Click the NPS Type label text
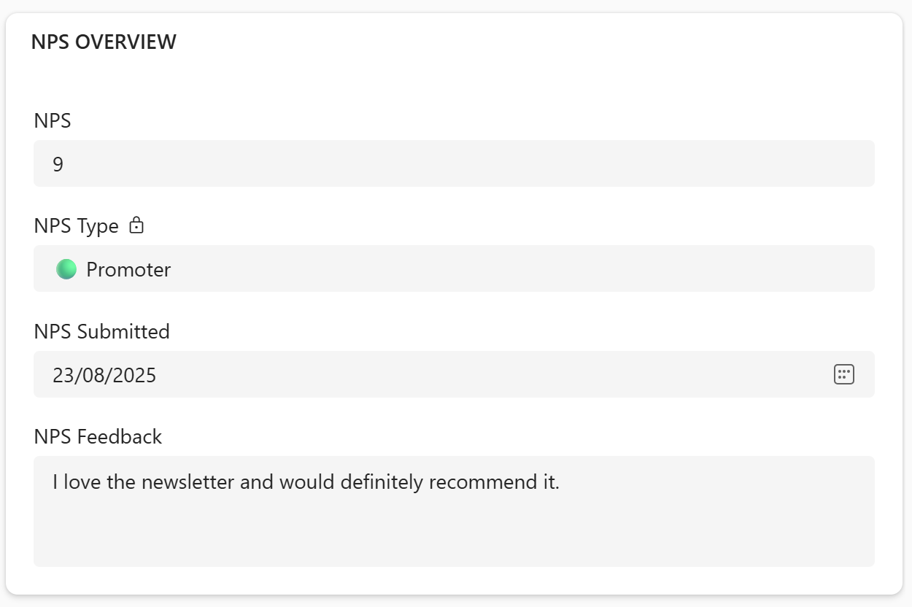Image resolution: width=912 pixels, height=607 pixels. [76, 226]
